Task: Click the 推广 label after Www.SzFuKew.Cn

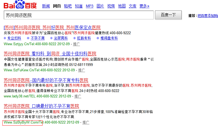Action: 82,70
